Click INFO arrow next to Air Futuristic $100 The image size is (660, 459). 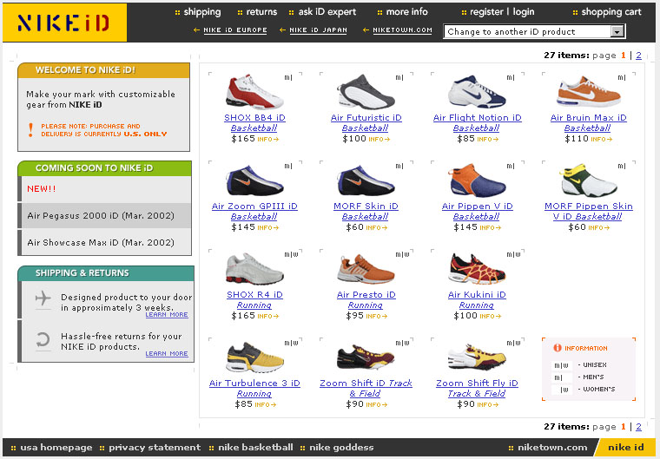pos(379,139)
